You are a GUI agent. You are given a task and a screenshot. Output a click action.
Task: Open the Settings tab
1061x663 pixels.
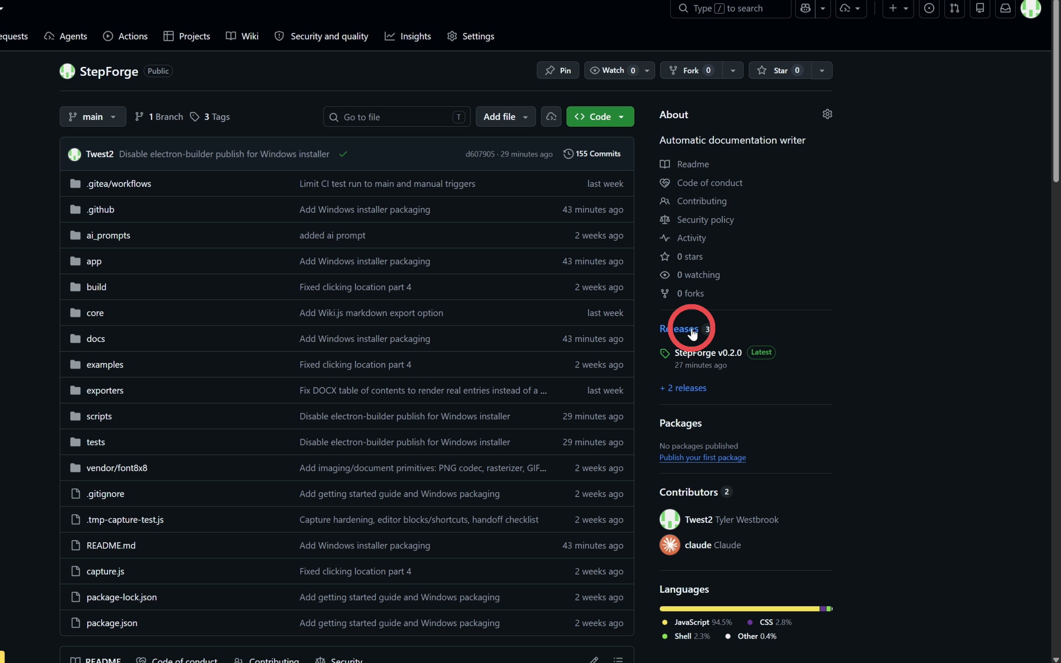pos(471,36)
